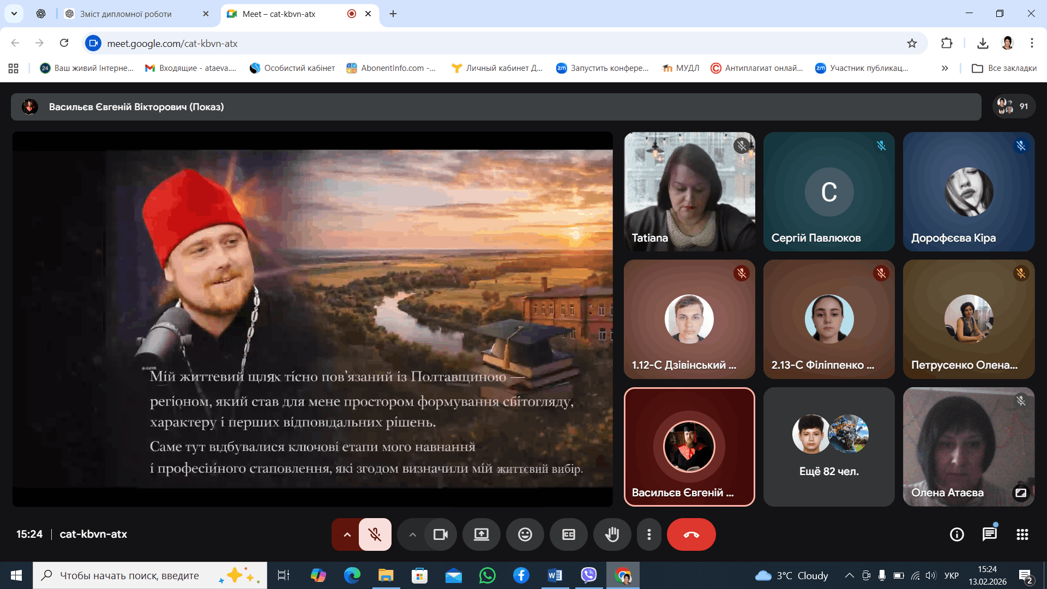Switch to Зміст дипломної роботи tab

125,14
